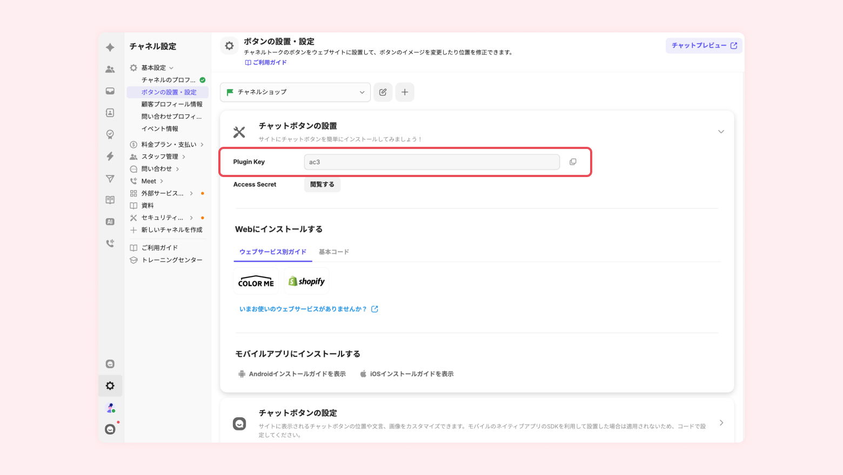Viewport: 843px width, 475px height.
Task: Open the paper plane marketing icon
Action: (x=110, y=178)
